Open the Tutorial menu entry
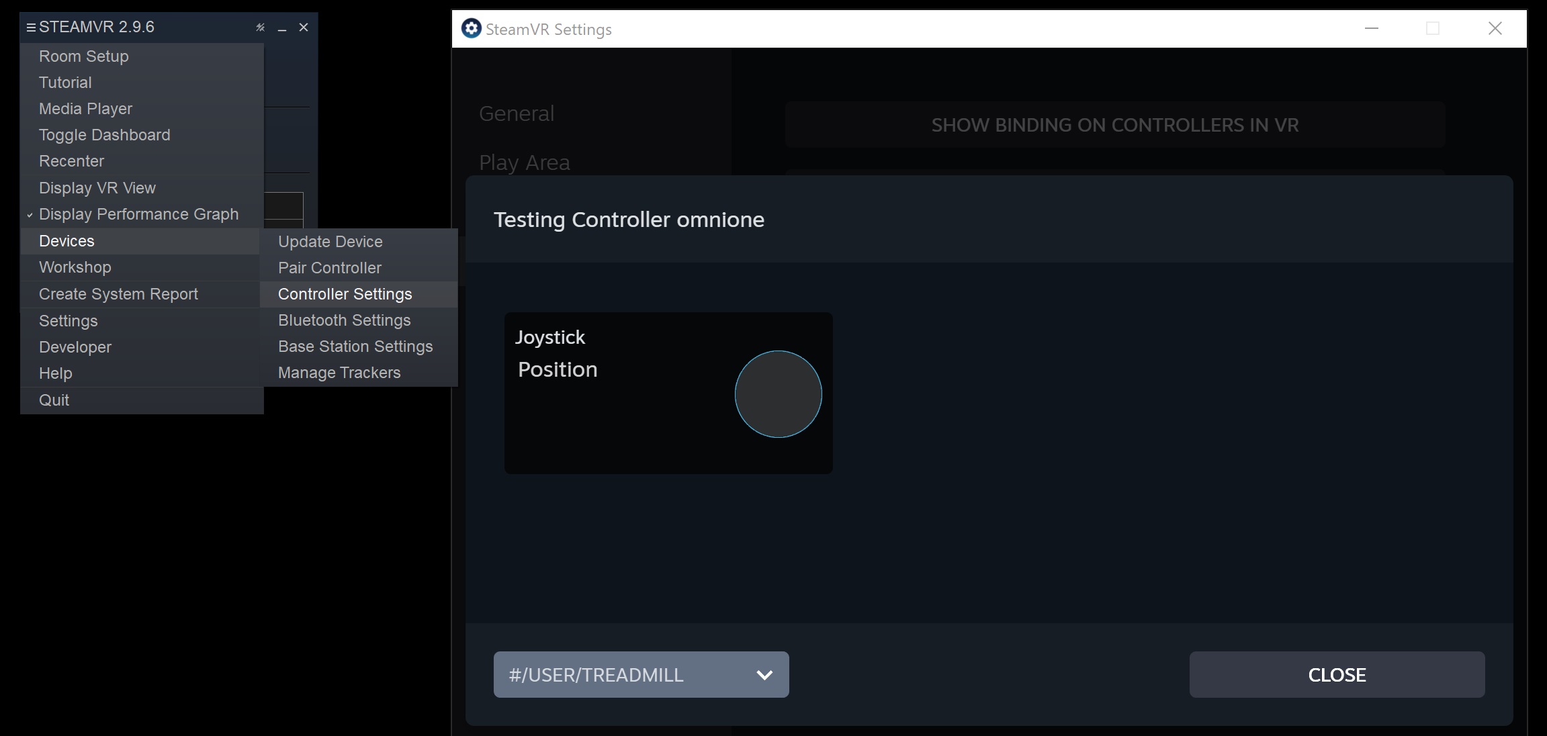The image size is (1547, 736). (x=142, y=83)
